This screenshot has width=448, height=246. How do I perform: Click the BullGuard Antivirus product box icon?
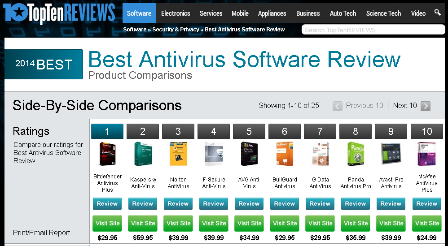[x=285, y=155]
